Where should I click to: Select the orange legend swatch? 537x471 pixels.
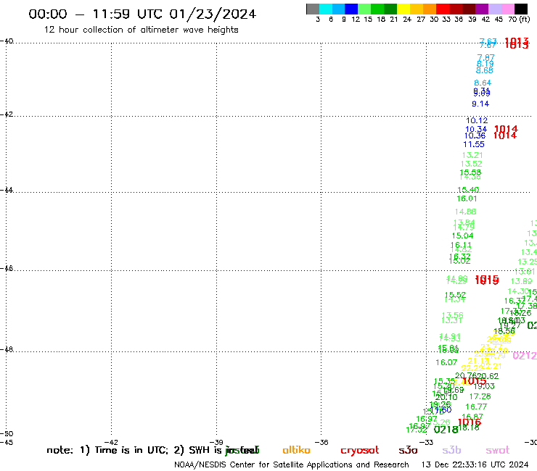coord(430,9)
